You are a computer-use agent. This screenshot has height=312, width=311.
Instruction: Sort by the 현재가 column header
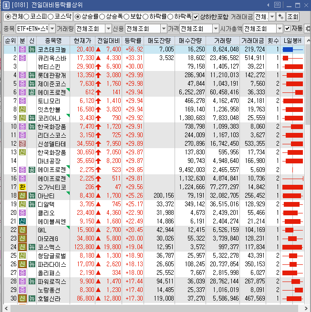[83, 40]
